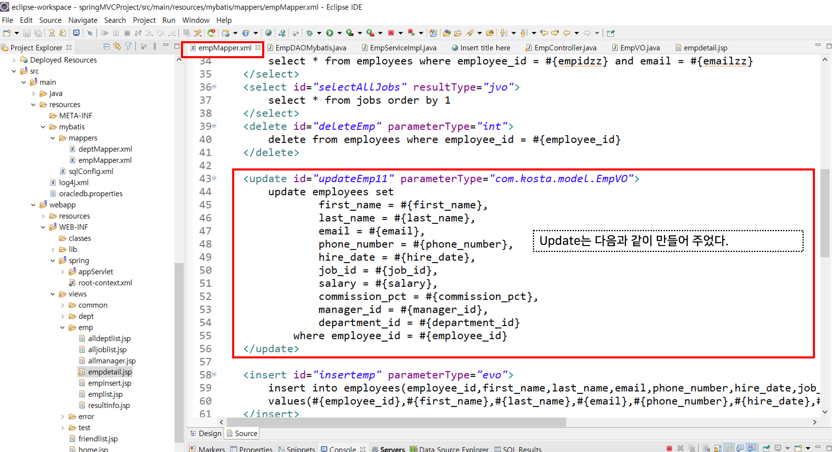Click the editor horizontal scrollbar

395,422
